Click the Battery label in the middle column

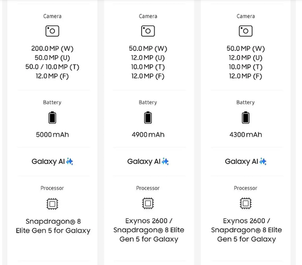point(148,102)
